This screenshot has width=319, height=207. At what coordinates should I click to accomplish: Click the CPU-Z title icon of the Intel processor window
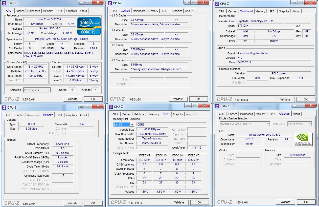[x=4, y=3]
